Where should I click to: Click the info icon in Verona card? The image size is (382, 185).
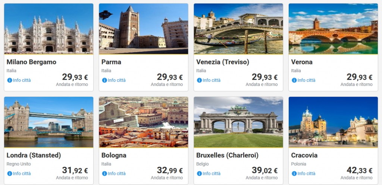pyautogui.click(x=294, y=80)
